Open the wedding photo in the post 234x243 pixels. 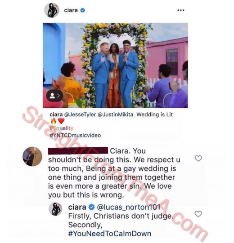click(115, 66)
